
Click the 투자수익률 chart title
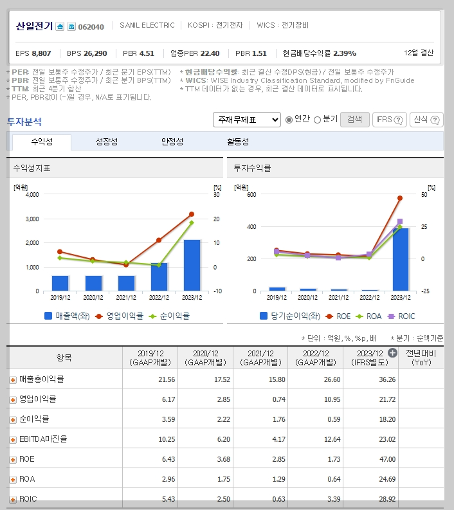[252, 168]
